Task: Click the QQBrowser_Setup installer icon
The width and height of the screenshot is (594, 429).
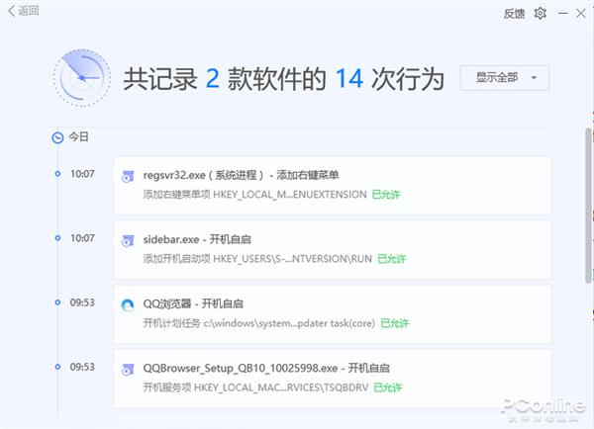Action: pos(127,370)
